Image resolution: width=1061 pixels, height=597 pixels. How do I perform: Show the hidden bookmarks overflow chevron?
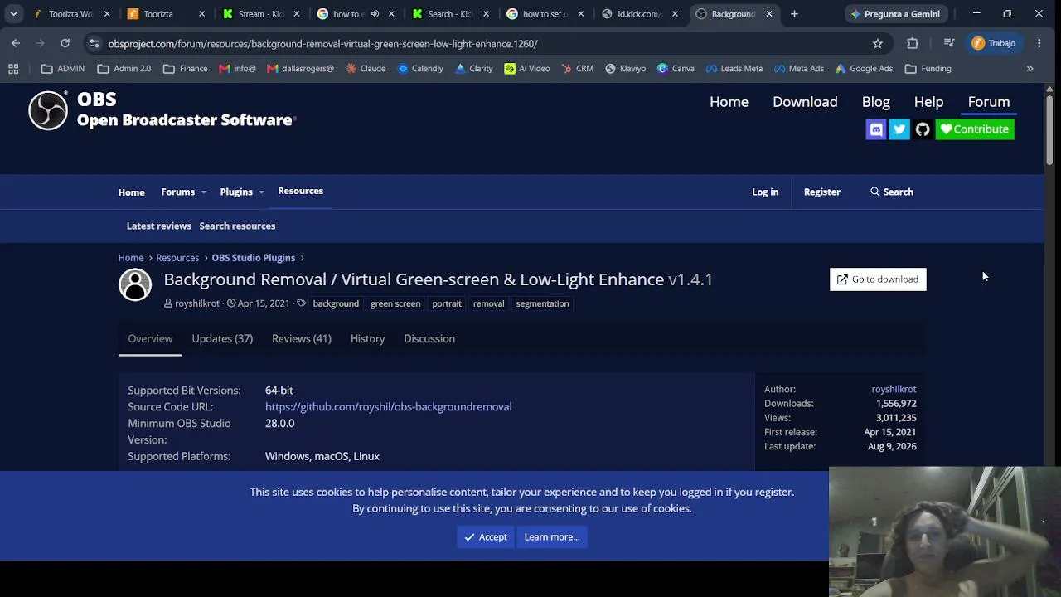(x=1030, y=69)
